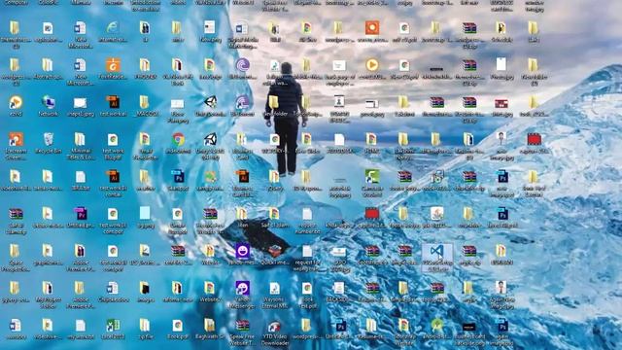Viewport: 622px width, 350px height.
Task: Launch the Icecream Screen Recorder shortcut
Action: tap(16, 139)
